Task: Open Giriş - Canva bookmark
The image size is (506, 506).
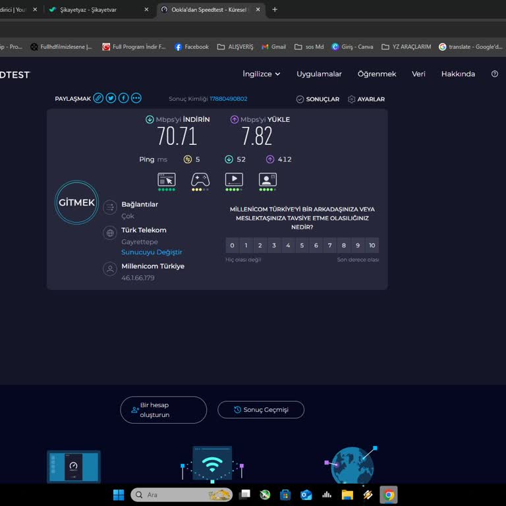Action: [352, 47]
